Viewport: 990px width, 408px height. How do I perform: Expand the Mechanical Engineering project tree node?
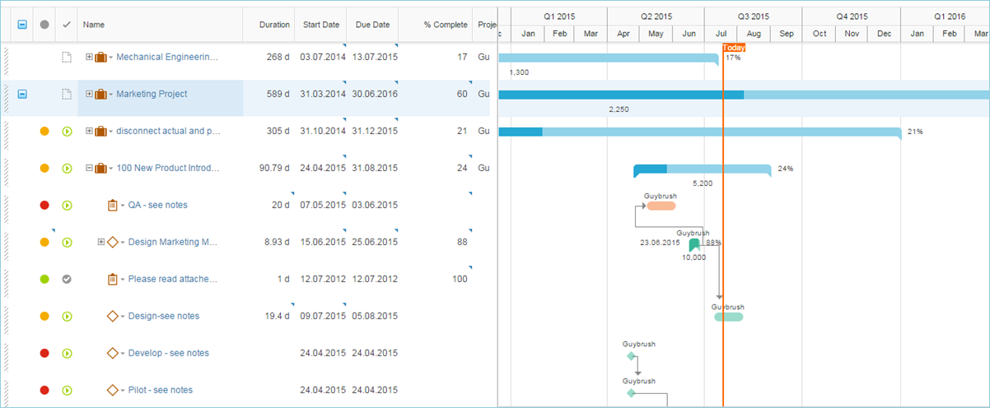(x=90, y=58)
